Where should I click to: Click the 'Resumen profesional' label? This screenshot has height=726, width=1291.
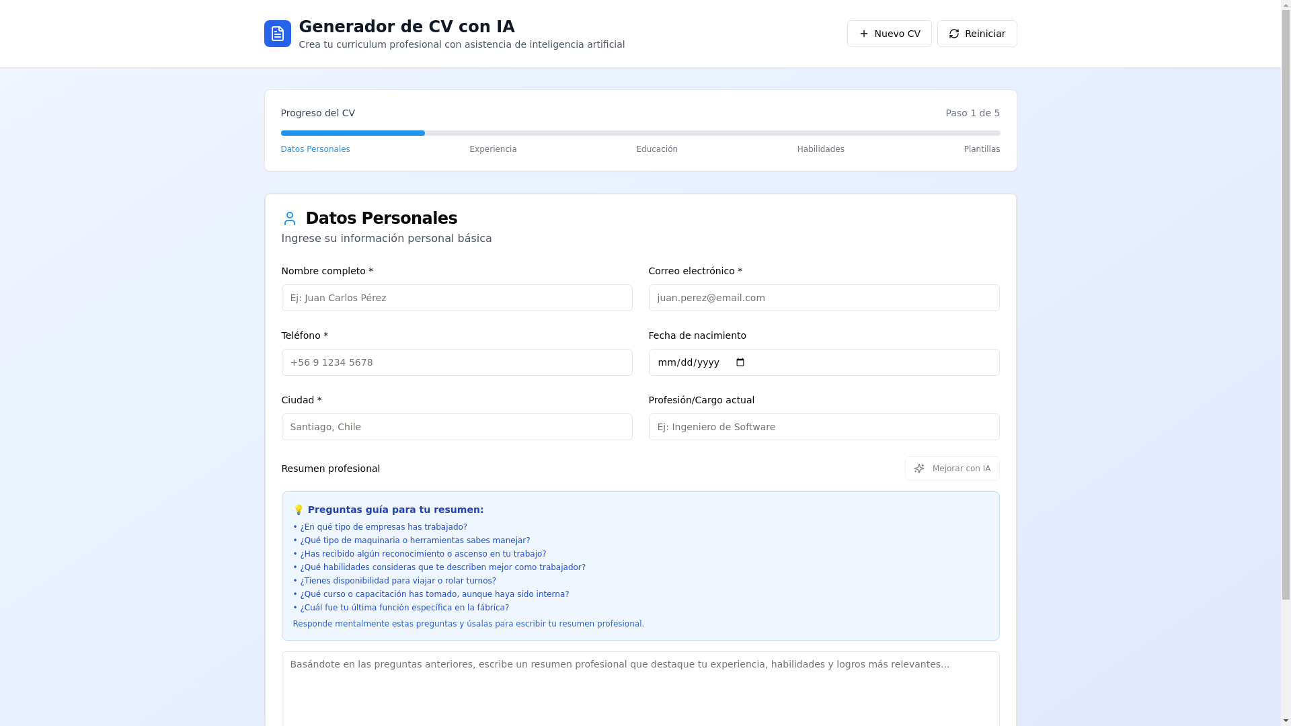pos(331,469)
